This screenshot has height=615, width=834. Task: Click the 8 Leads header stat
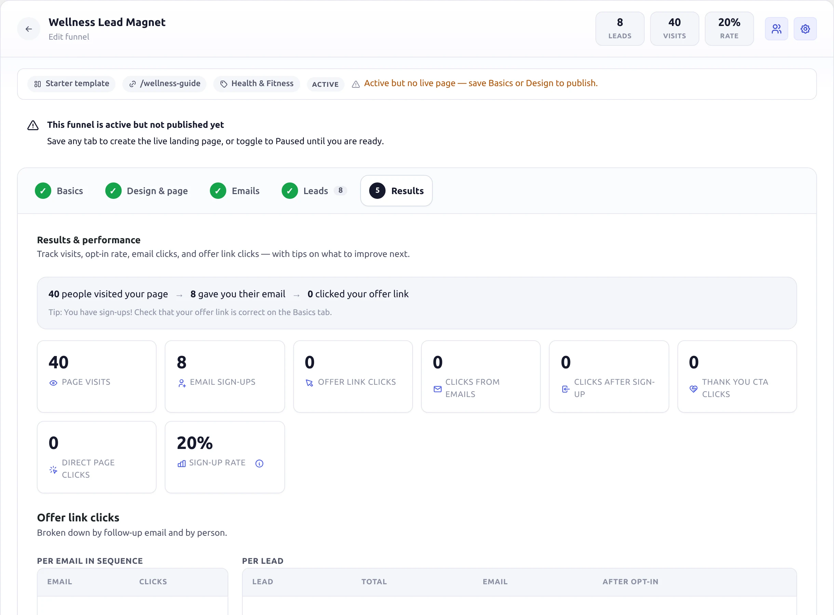(620, 29)
